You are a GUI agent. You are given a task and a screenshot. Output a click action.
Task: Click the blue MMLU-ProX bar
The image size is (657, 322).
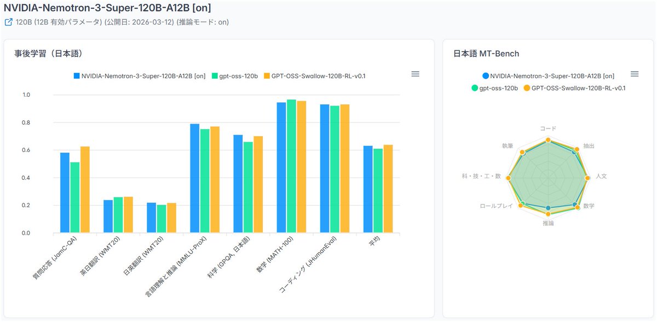pyautogui.click(x=194, y=179)
